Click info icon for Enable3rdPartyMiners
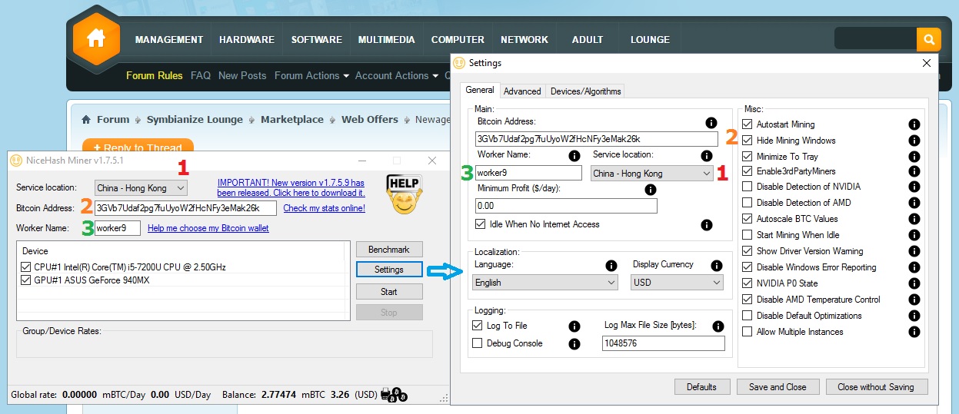This screenshot has width=959, height=414. pos(914,172)
